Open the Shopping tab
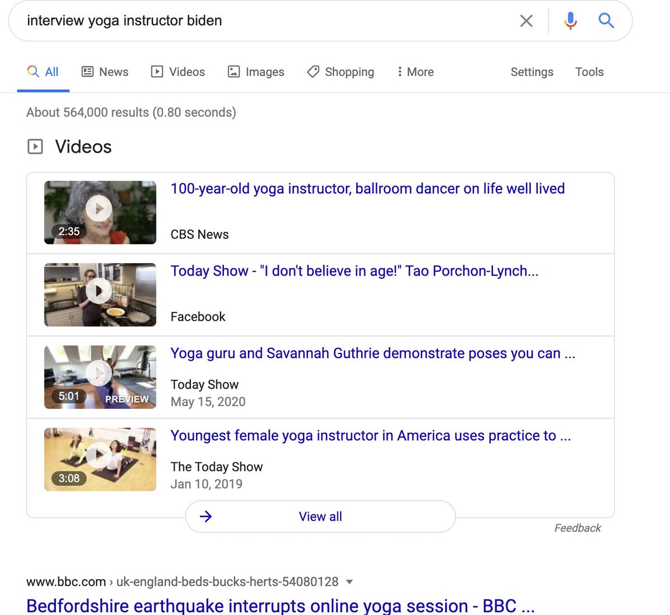The height and width of the screenshot is (615, 670). tap(341, 72)
